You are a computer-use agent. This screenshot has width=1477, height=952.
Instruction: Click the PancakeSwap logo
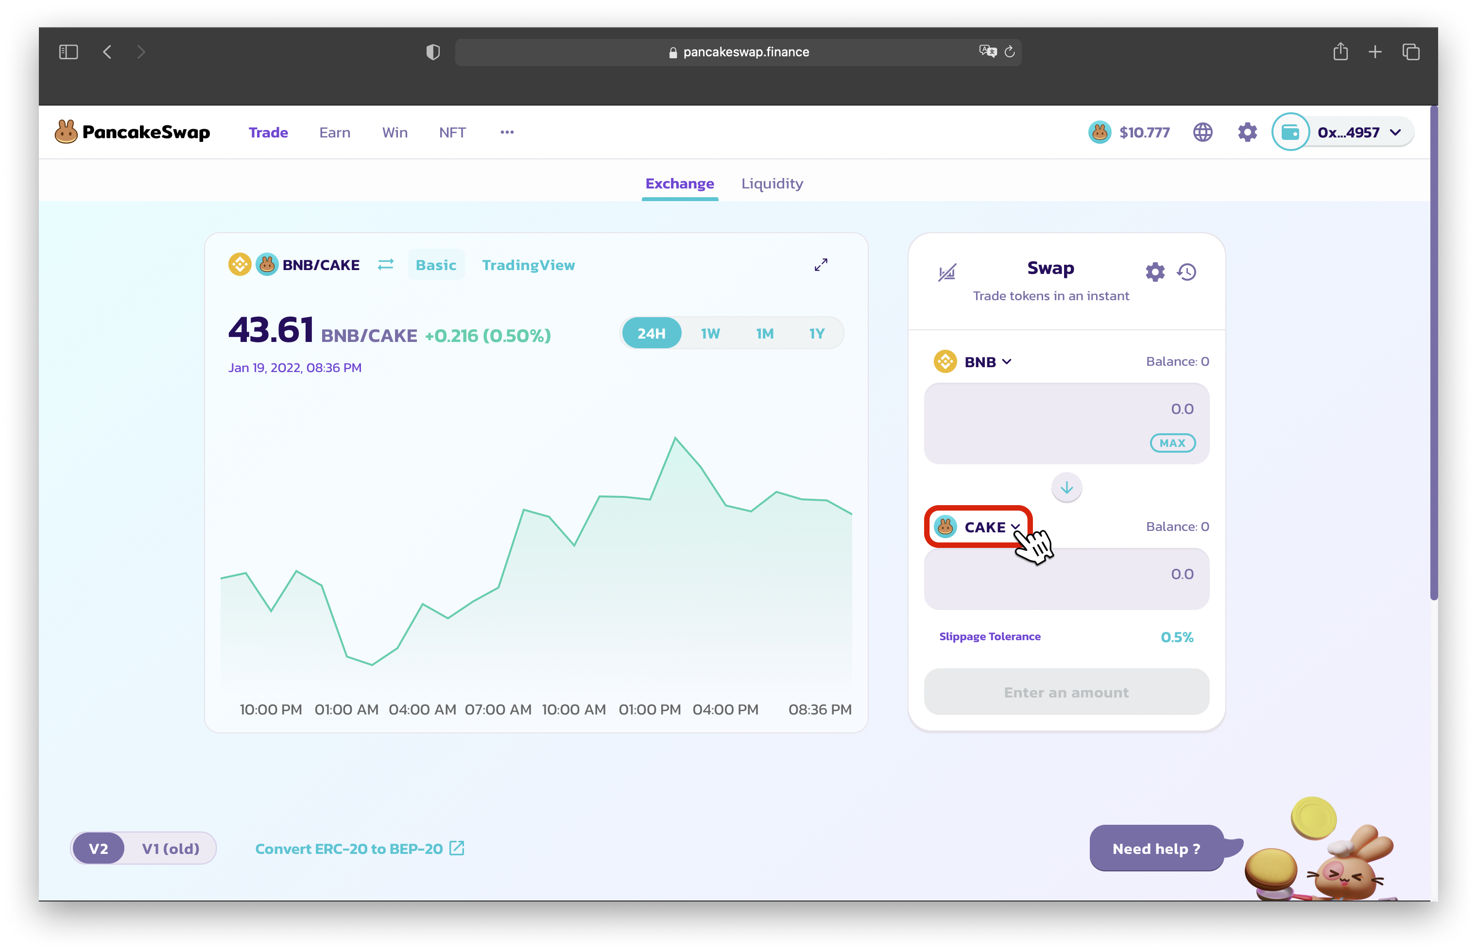coord(132,132)
